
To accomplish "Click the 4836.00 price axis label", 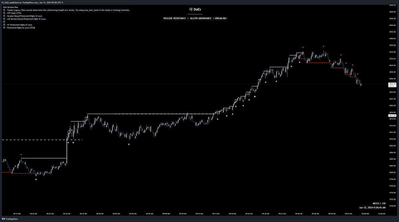I will tap(392, 52).
